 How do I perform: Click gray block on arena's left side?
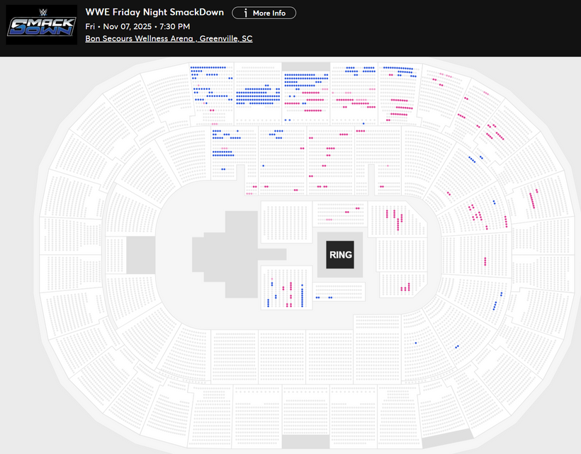point(141,255)
